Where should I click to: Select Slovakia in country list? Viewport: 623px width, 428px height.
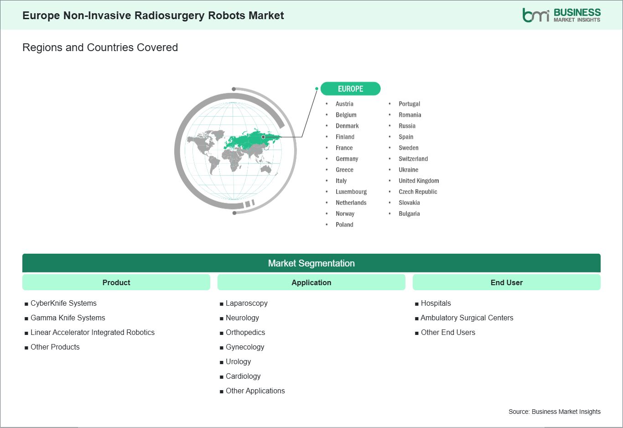coord(409,203)
